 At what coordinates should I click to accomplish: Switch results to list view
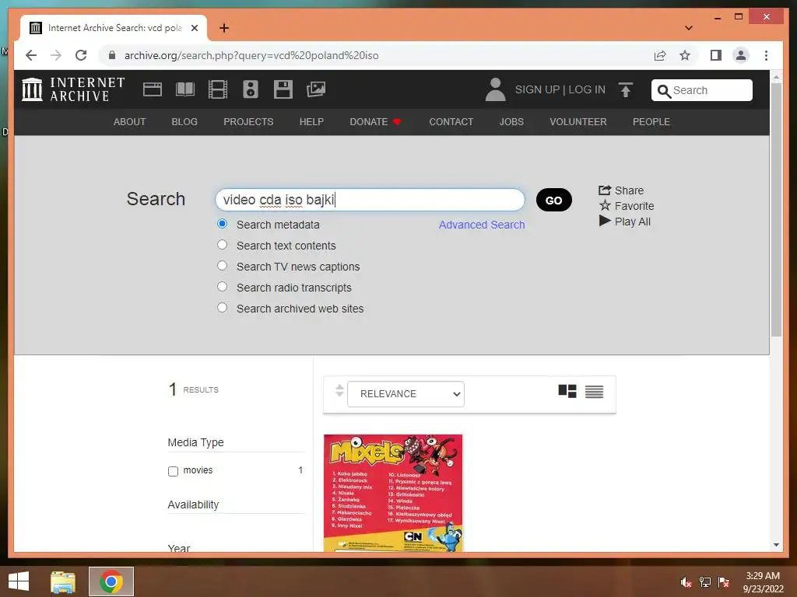point(594,392)
